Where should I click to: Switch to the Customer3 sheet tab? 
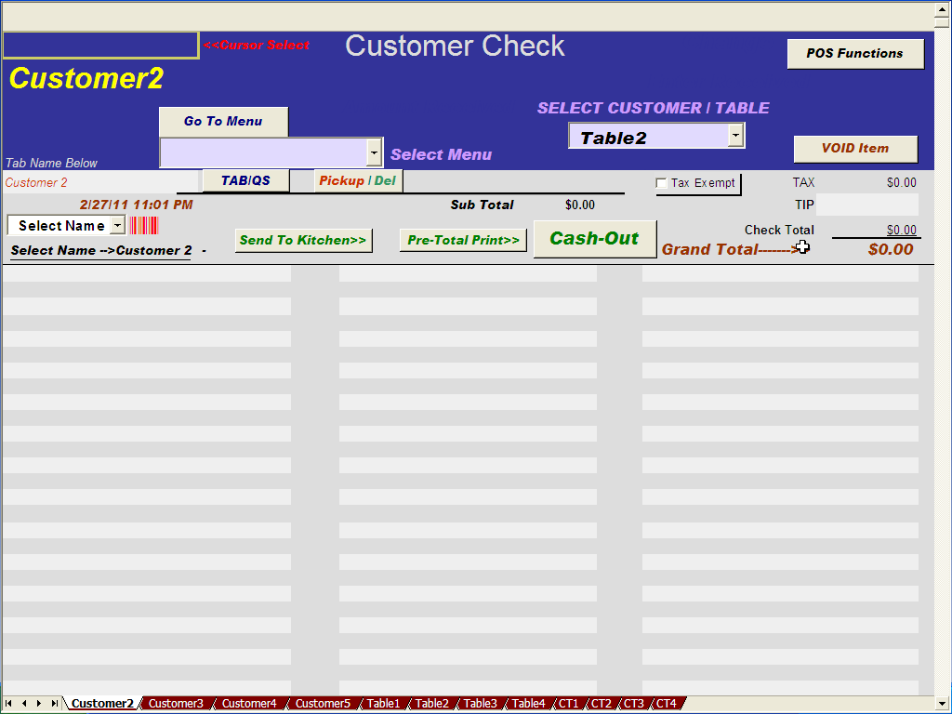pos(176,704)
